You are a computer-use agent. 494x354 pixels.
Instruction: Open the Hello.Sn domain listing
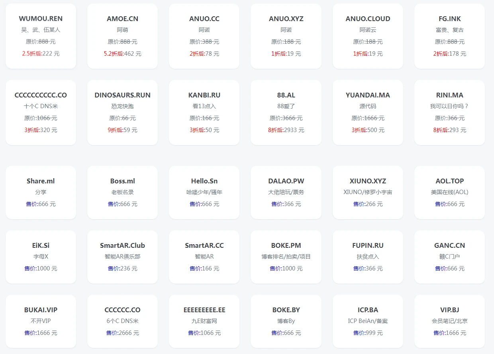click(x=204, y=193)
